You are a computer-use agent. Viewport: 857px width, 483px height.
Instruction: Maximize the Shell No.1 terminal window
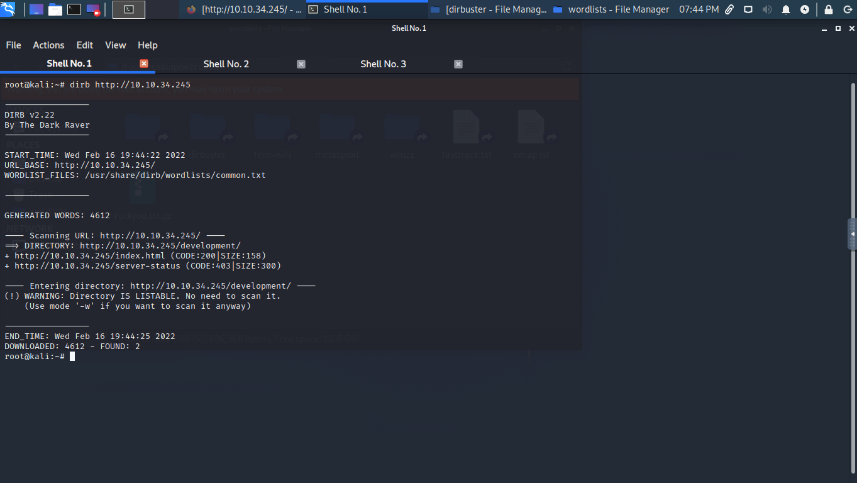click(838, 28)
